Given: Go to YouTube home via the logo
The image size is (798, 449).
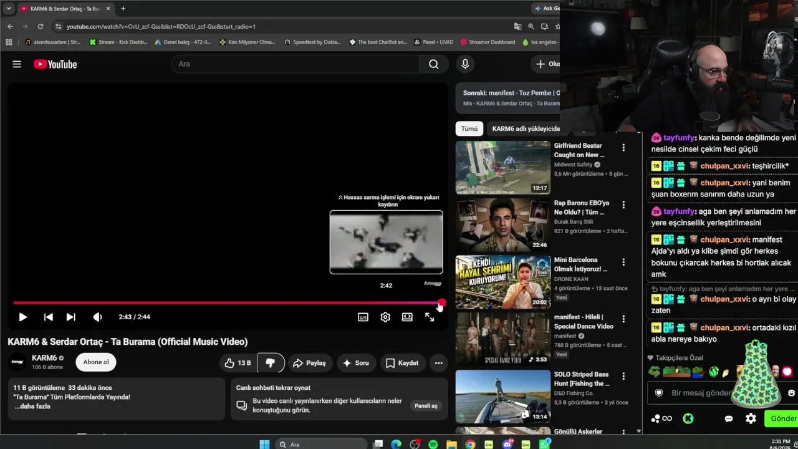Looking at the screenshot, I should pos(55,64).
